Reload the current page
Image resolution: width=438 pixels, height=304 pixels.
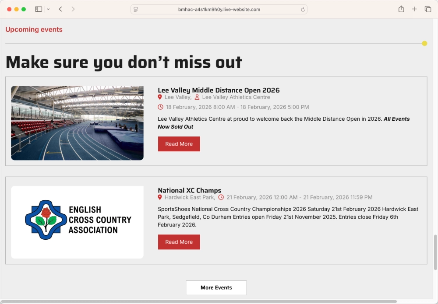click(x=303, y=9)
